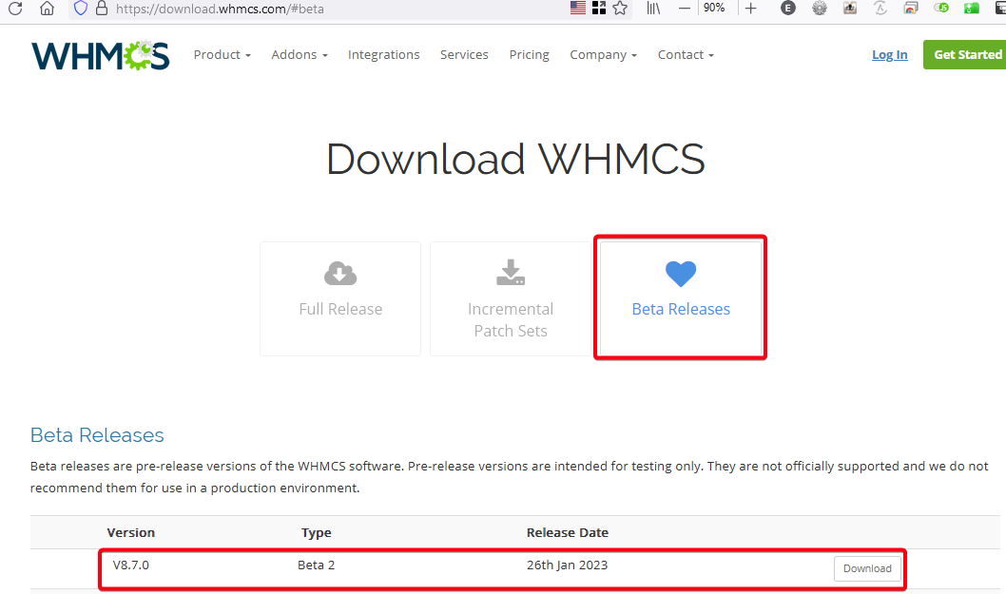This screenshot has height=594, width=1006.
Task: Open the dark circular 'E' extension icon
Action: pyautogui.click(x=788, y=9)
